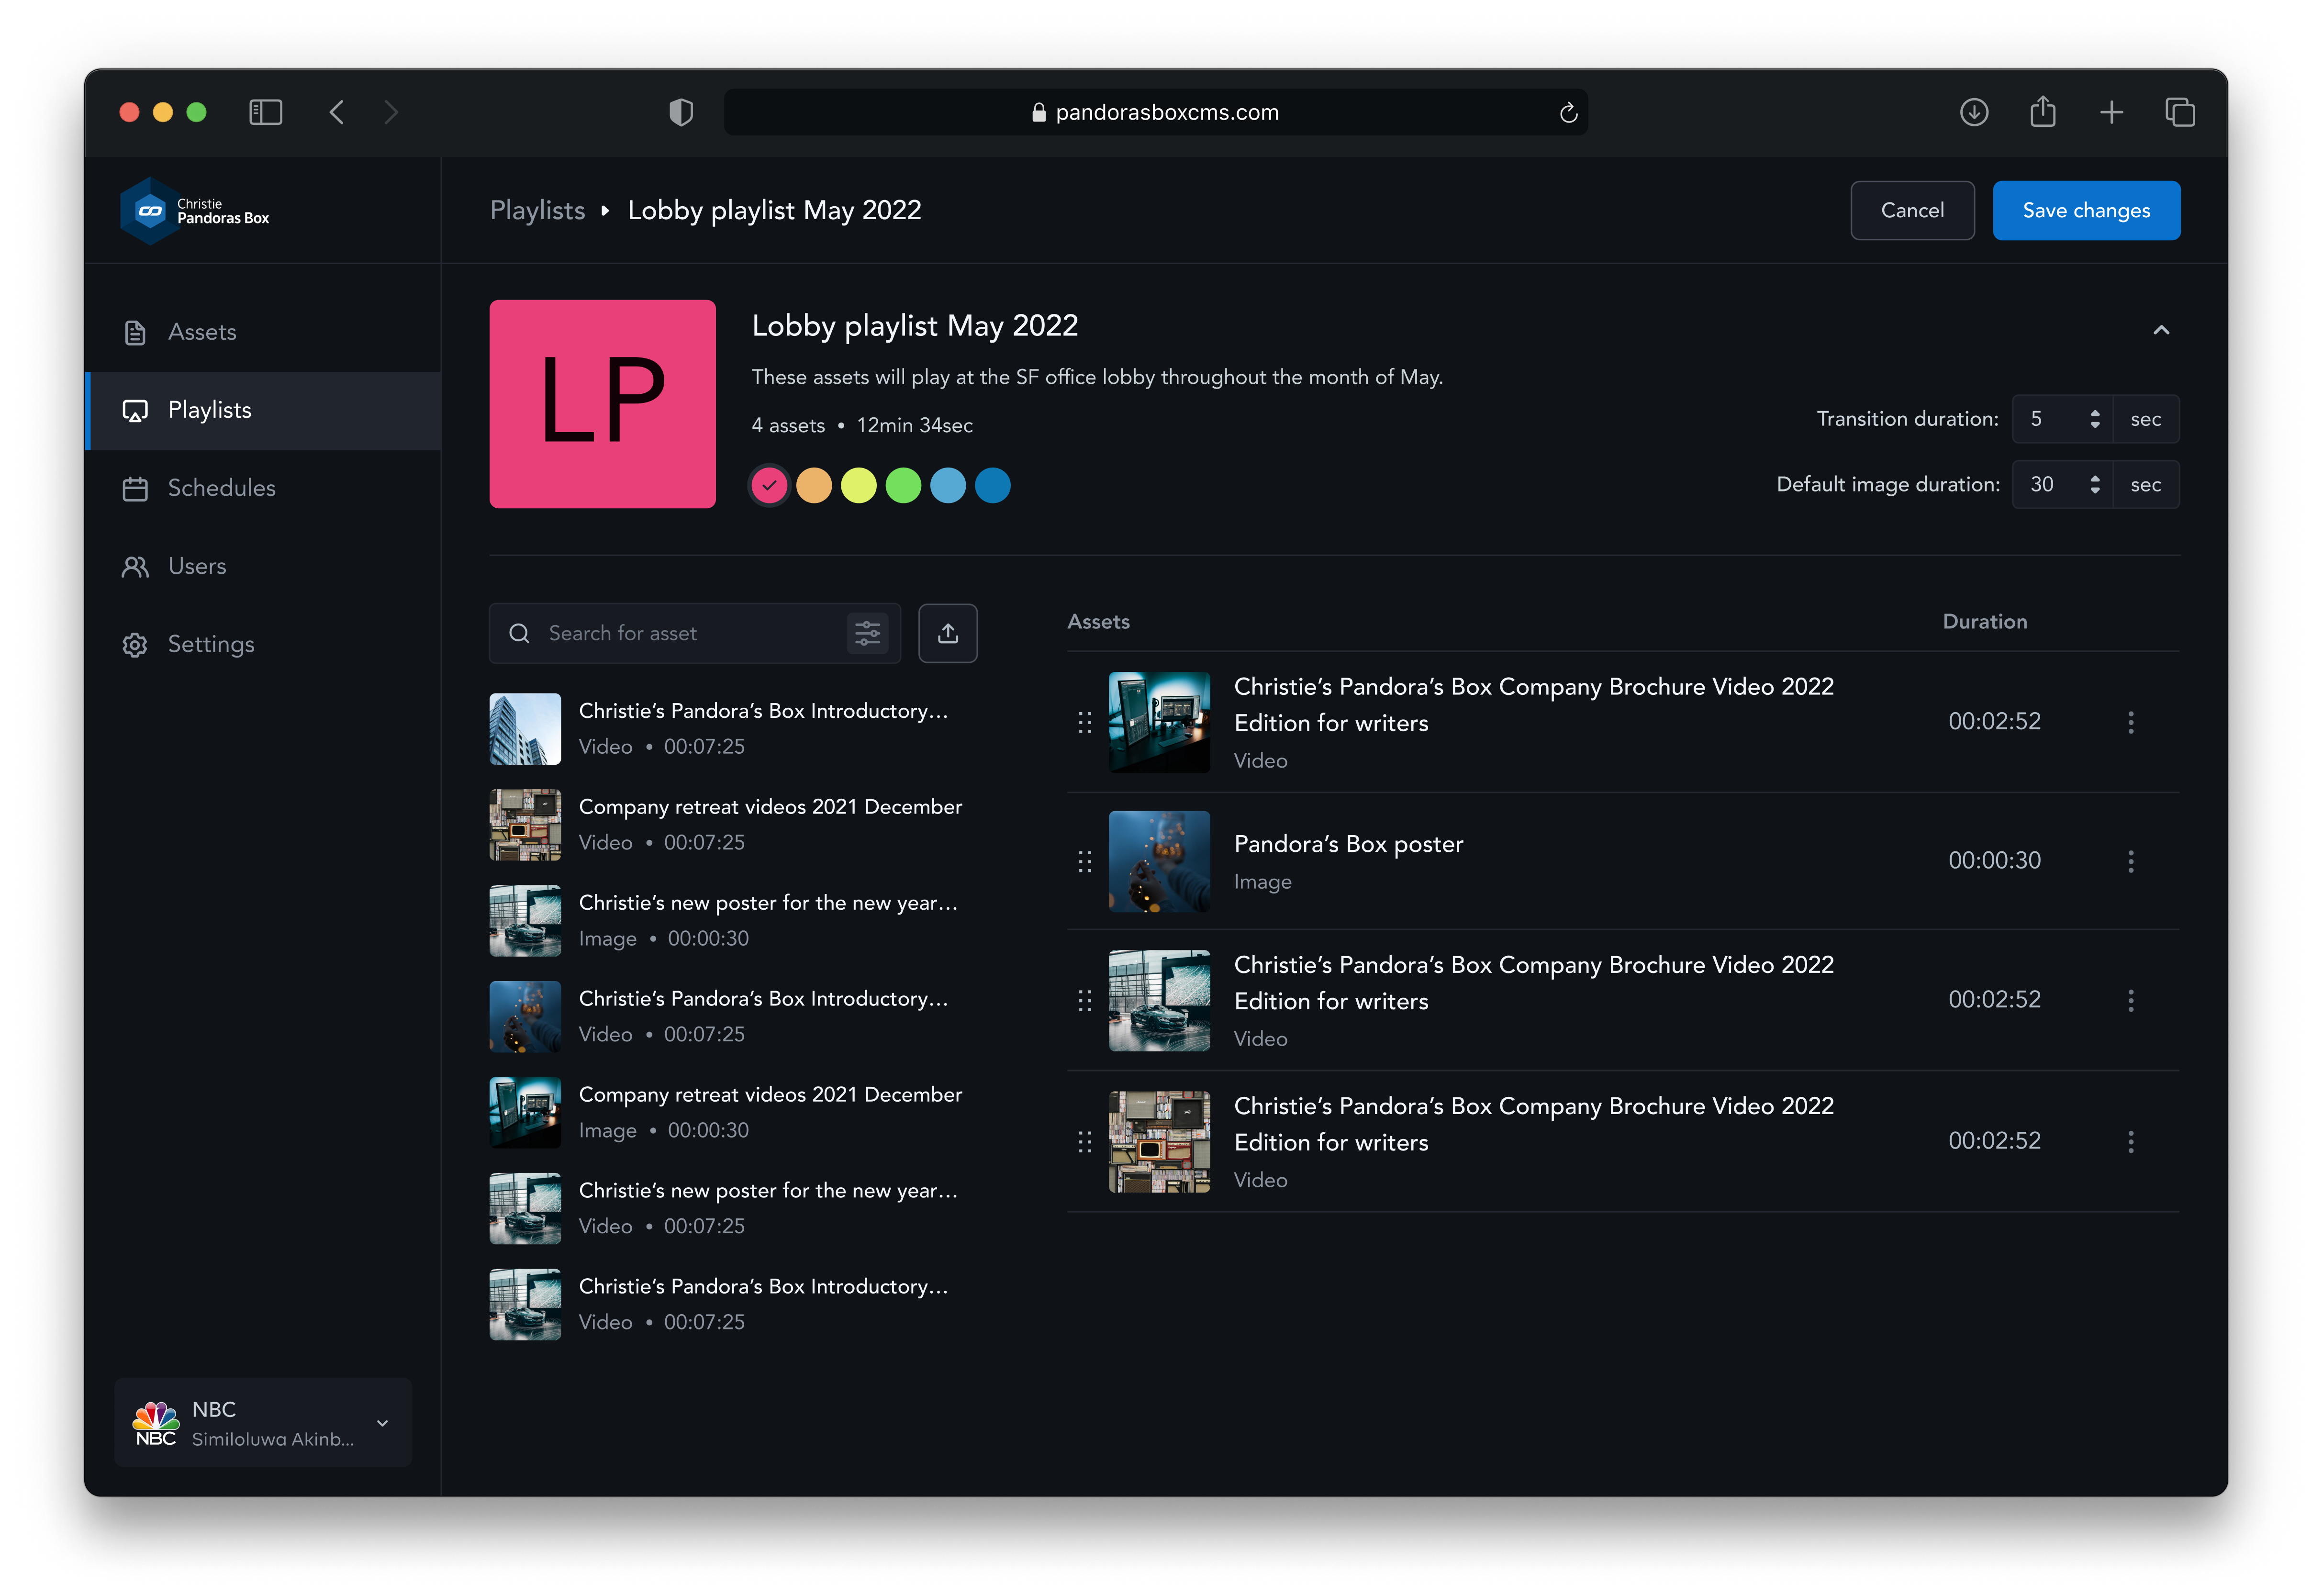Screen dimensions: 2312x1596
Task: Select the pink checked color swatch
Action: pos(769,486)
